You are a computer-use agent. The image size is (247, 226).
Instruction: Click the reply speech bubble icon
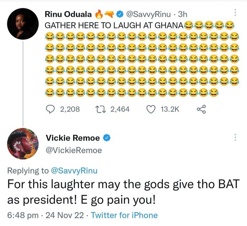click(x=50, y=109)
